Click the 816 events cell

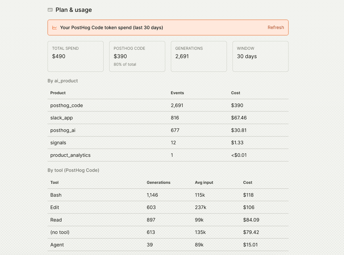(175, 118)
